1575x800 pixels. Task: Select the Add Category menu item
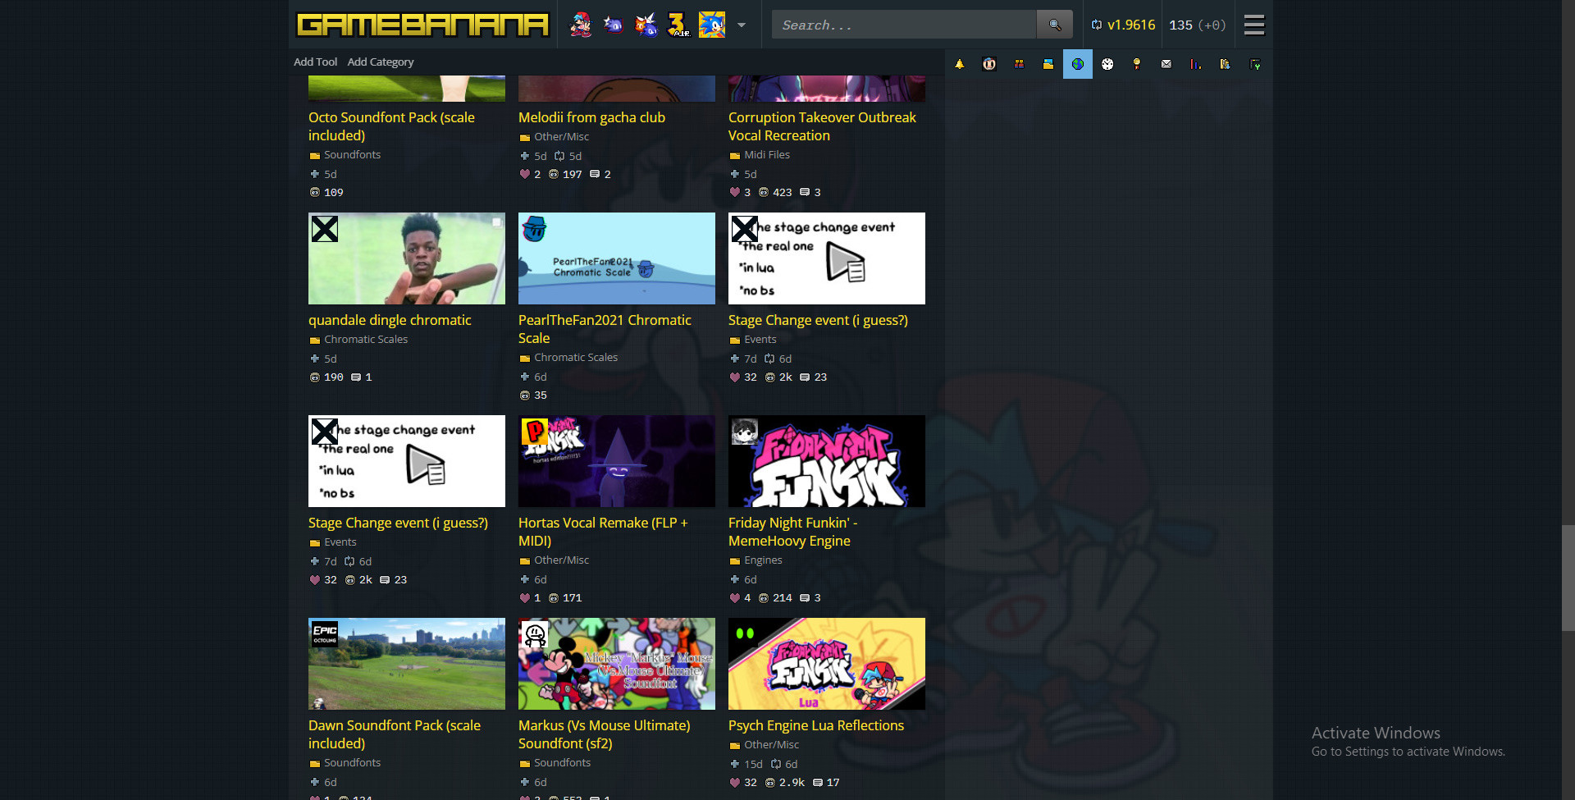(381, 62)
